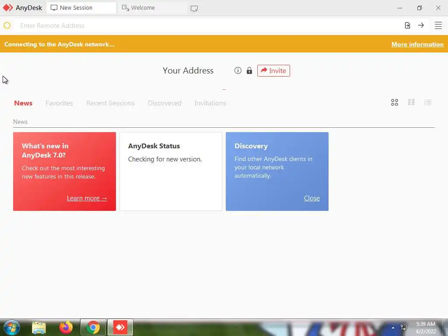Close the Discovery card
Image resolution: width=448 pixels, height=336 pixels.
(311, 198)
